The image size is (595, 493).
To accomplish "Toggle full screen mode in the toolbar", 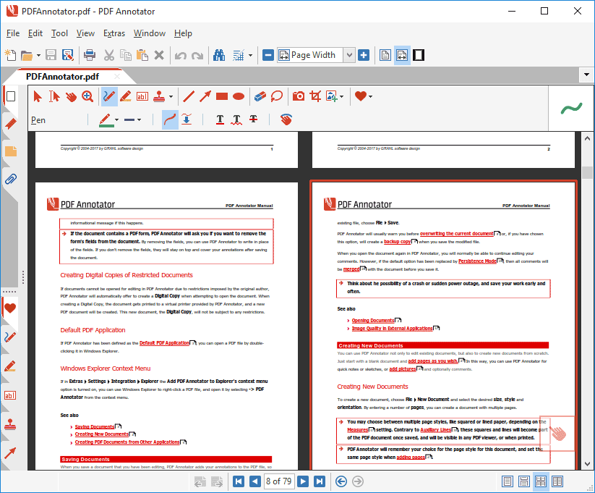I will click(419, 55).
